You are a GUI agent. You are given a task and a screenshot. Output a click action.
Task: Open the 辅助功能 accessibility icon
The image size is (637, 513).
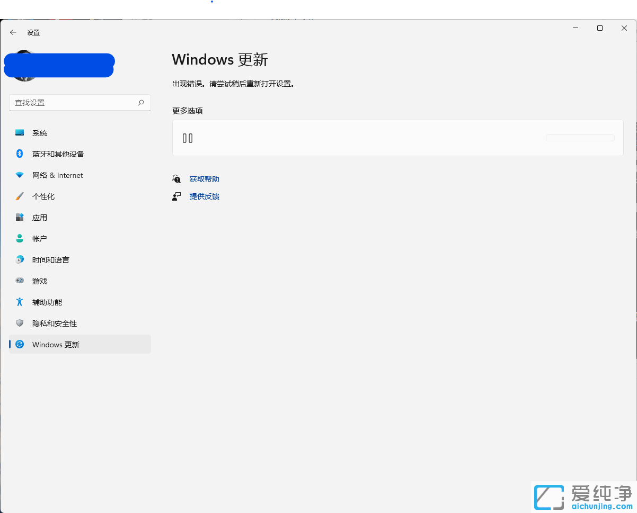click(x=19, y=302)
